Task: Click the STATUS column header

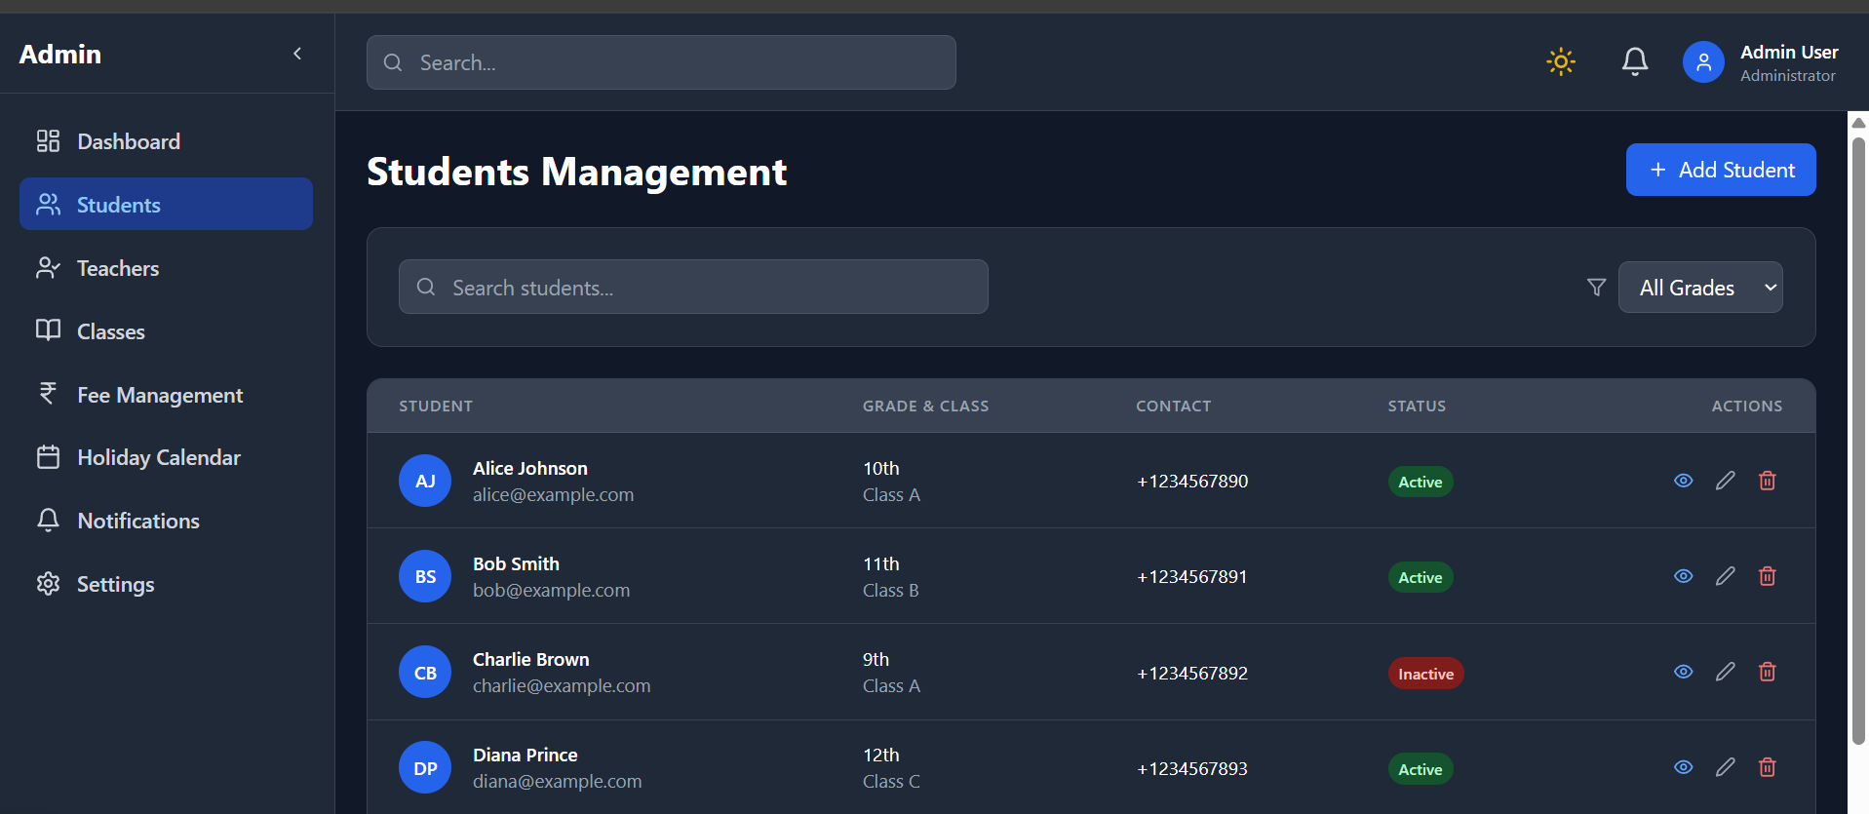Action: [1417, 406]
